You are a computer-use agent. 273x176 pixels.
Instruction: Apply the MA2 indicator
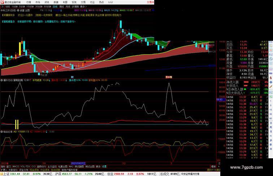click(71, 167)
